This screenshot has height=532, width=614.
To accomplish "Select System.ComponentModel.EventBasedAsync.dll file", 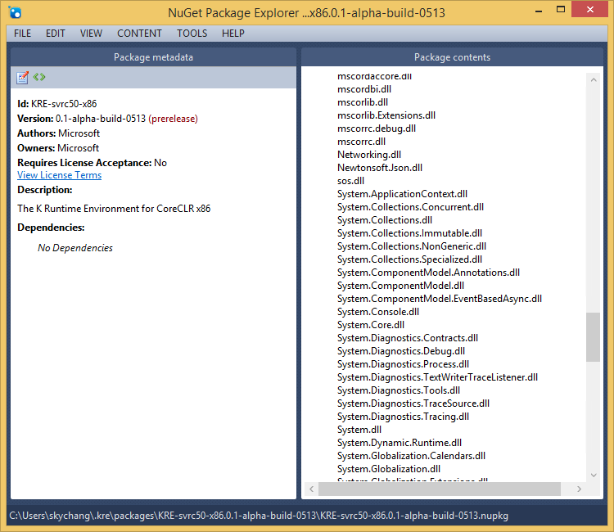I will (440, 299).
